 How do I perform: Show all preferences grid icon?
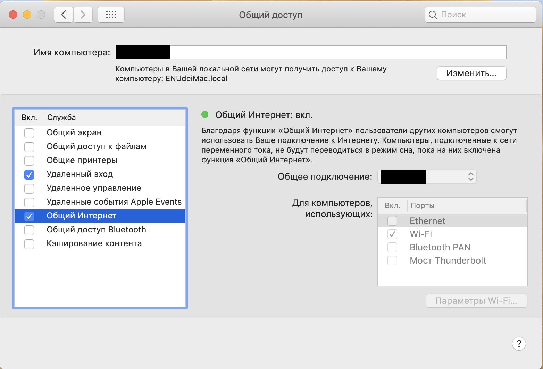coord(111,15)
